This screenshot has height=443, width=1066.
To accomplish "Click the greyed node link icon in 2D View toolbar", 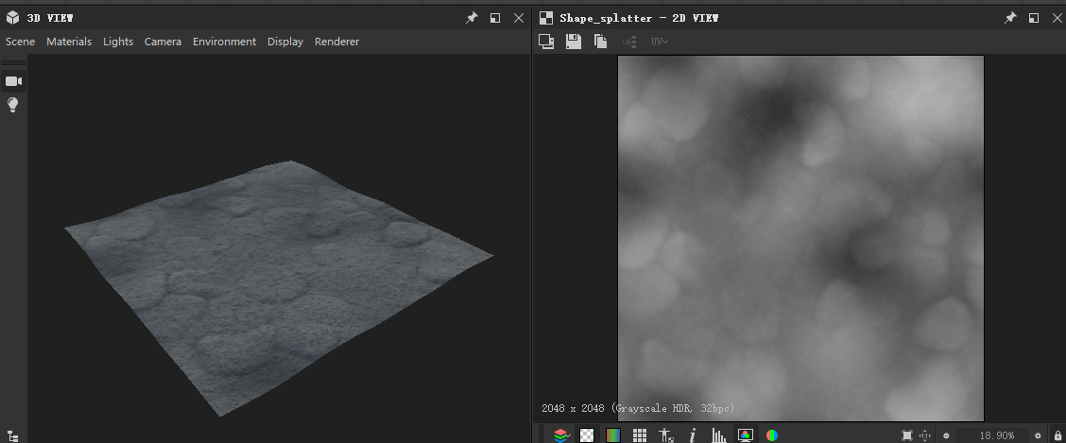I will (x=628, y=43).
